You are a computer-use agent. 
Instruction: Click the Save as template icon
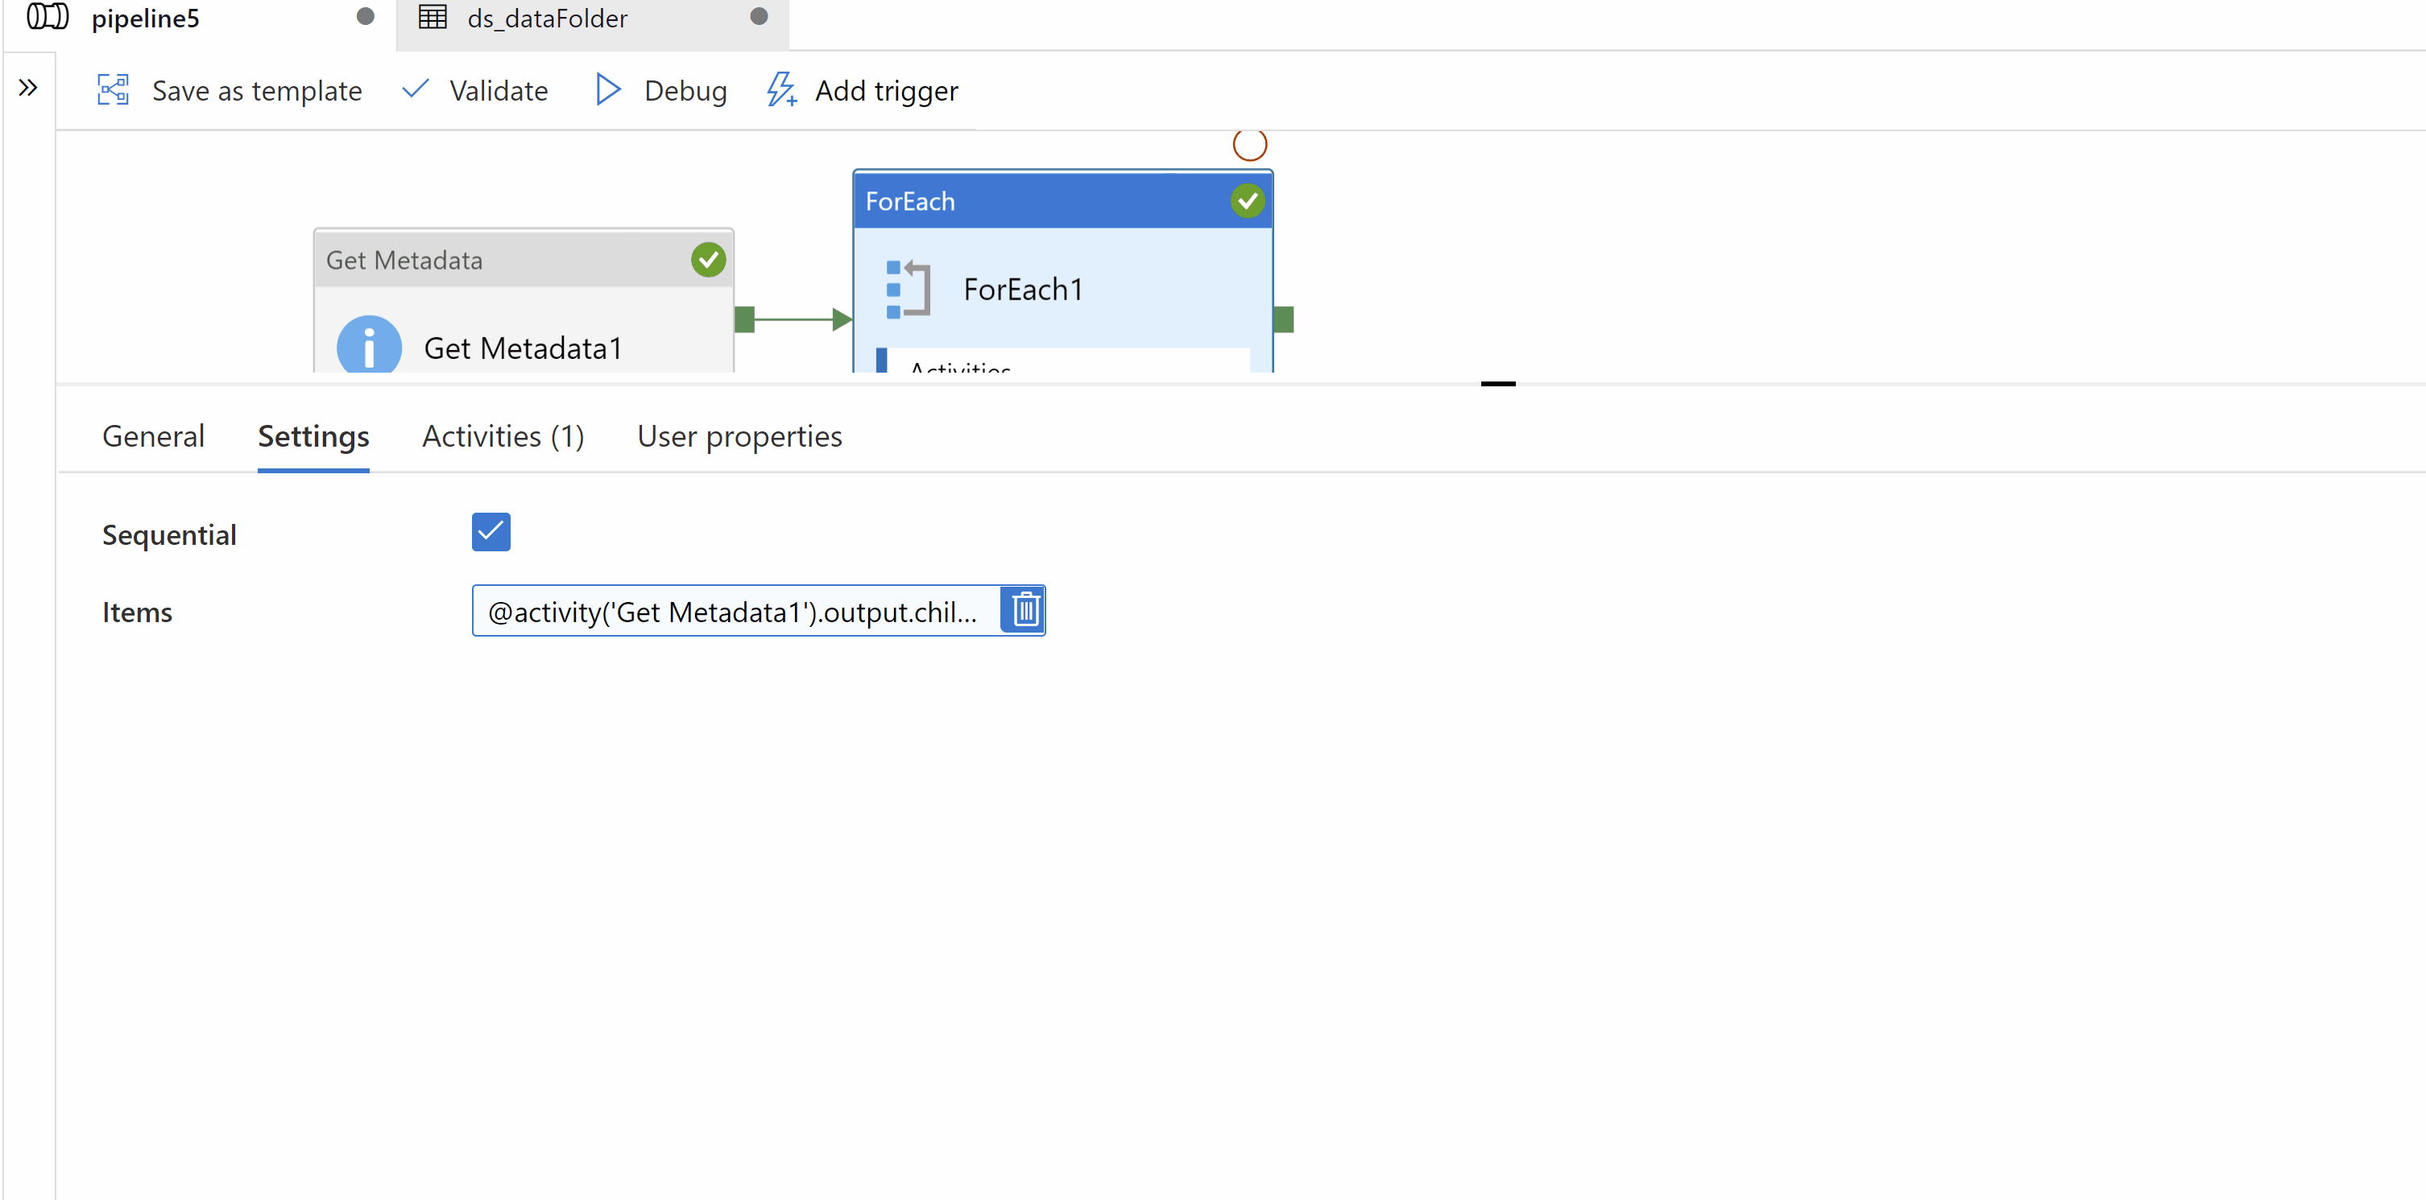click(113, 90)
